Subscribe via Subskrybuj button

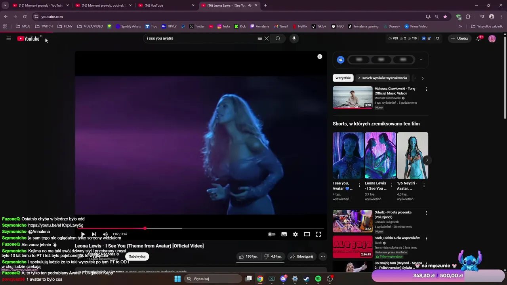[x=137, y=256]
